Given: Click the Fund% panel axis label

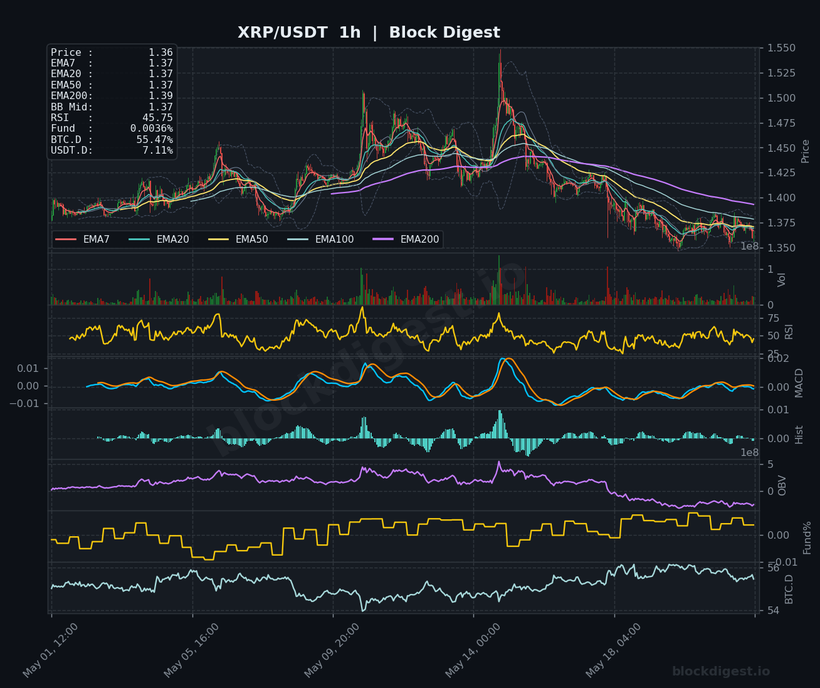Looking at the screenshot, I should [x=807, y=537].
